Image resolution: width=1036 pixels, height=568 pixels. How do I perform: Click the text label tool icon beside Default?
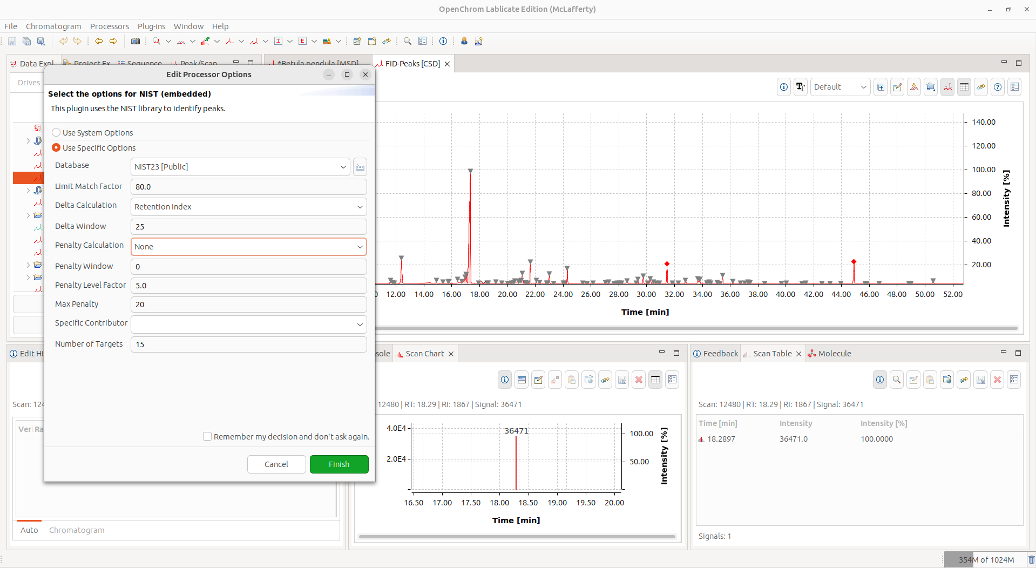point(801,87)
